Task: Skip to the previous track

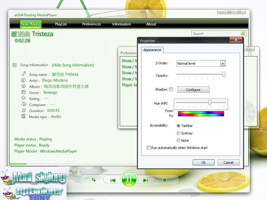Action: pos(113,180)
